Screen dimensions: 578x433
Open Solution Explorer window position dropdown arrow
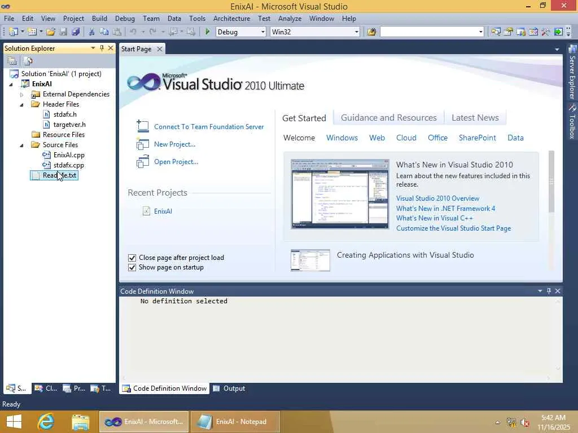coord(93,48)
